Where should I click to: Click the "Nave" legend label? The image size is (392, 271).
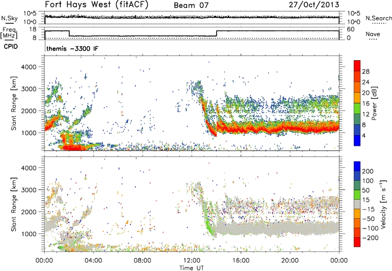tap(372, 34)
